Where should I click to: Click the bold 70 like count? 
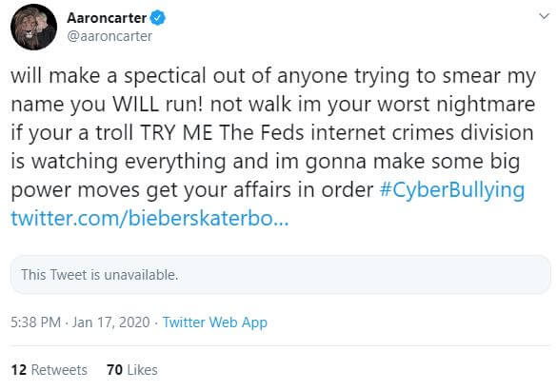(x=114, y=370)
